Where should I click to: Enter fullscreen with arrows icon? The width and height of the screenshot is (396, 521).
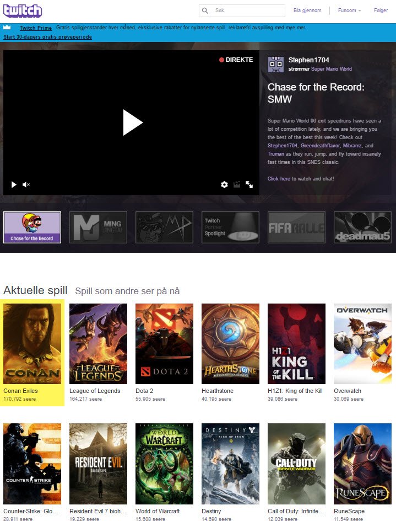[249, 184]
